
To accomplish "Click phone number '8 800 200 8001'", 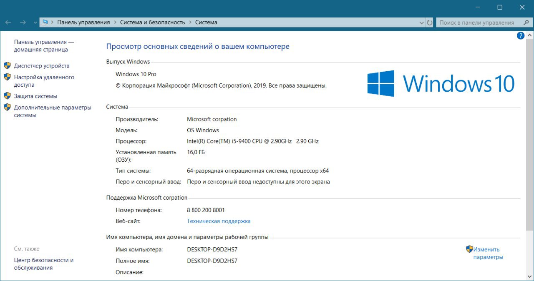I will click(206, 210).
